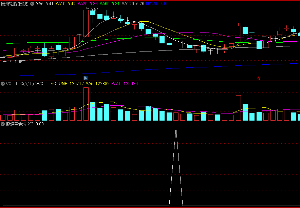Click the volume MA10: 129029 label
The width and height of the screenshot is (300, 208).
125,83
